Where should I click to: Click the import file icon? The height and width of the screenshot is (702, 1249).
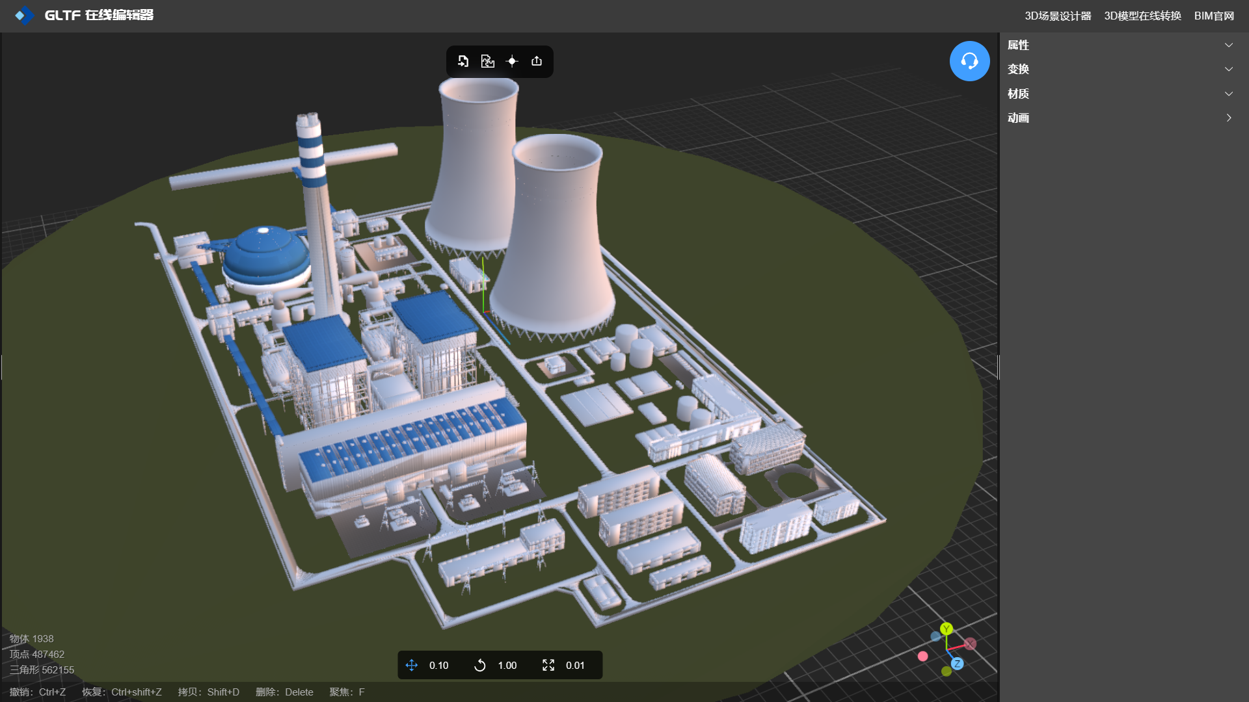click(463, 61)
